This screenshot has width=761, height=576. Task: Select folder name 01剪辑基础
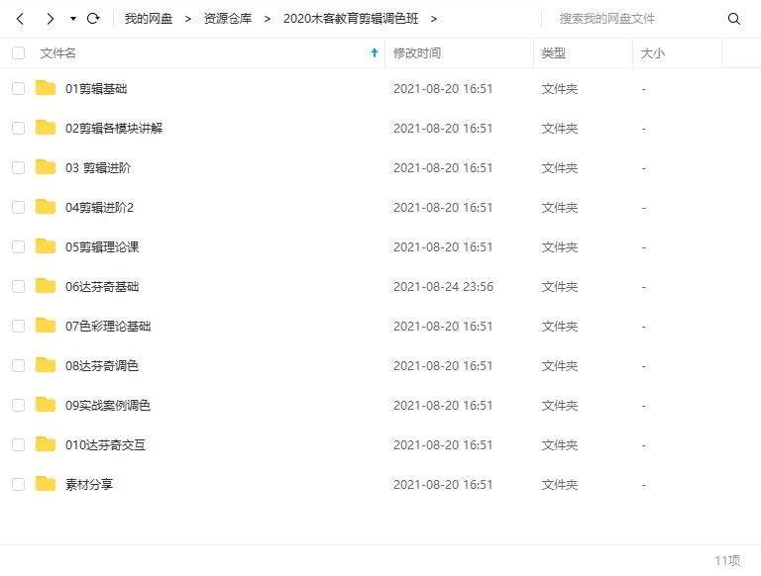[x=96, y=89]
